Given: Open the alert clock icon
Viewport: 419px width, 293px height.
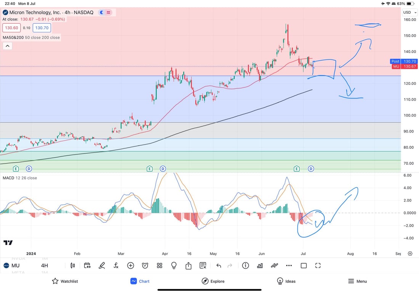Looking at the screenshot, I should pos(145,266).
